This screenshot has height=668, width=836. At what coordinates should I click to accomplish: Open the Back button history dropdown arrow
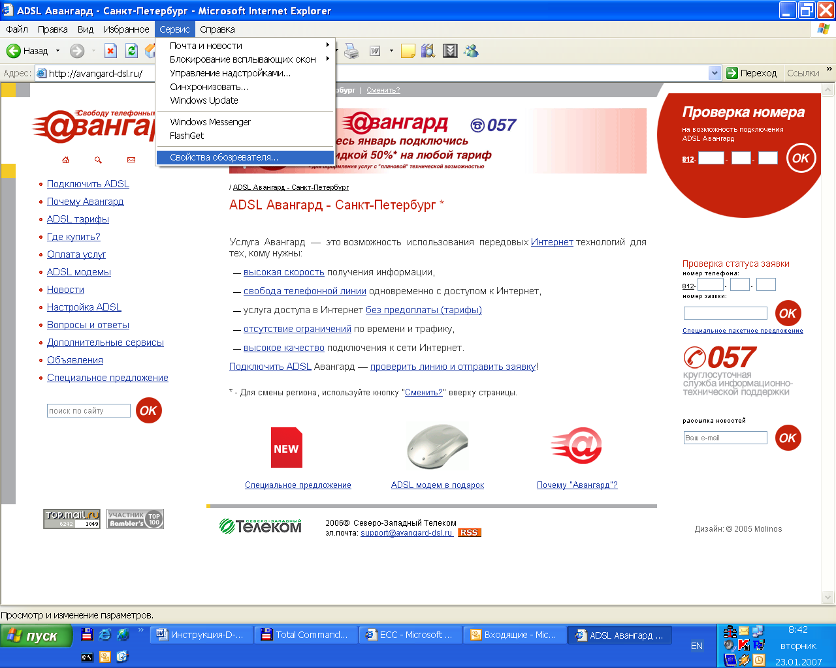tap(57, 51)
